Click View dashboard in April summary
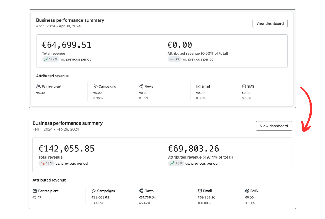325x219 pixels. click(x=270, y=23)
